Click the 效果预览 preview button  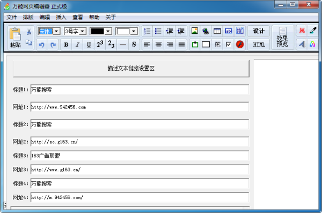coord(283,38)
